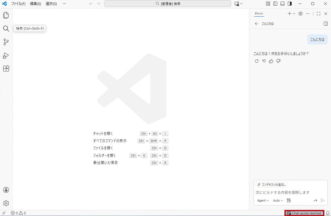This screenshot has height=216, width=331.
Task: Open the chat tools configuration icon
Action: (289, 200)
